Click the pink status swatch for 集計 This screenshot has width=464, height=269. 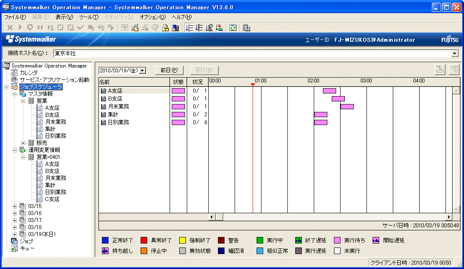(x=178, y=115)
